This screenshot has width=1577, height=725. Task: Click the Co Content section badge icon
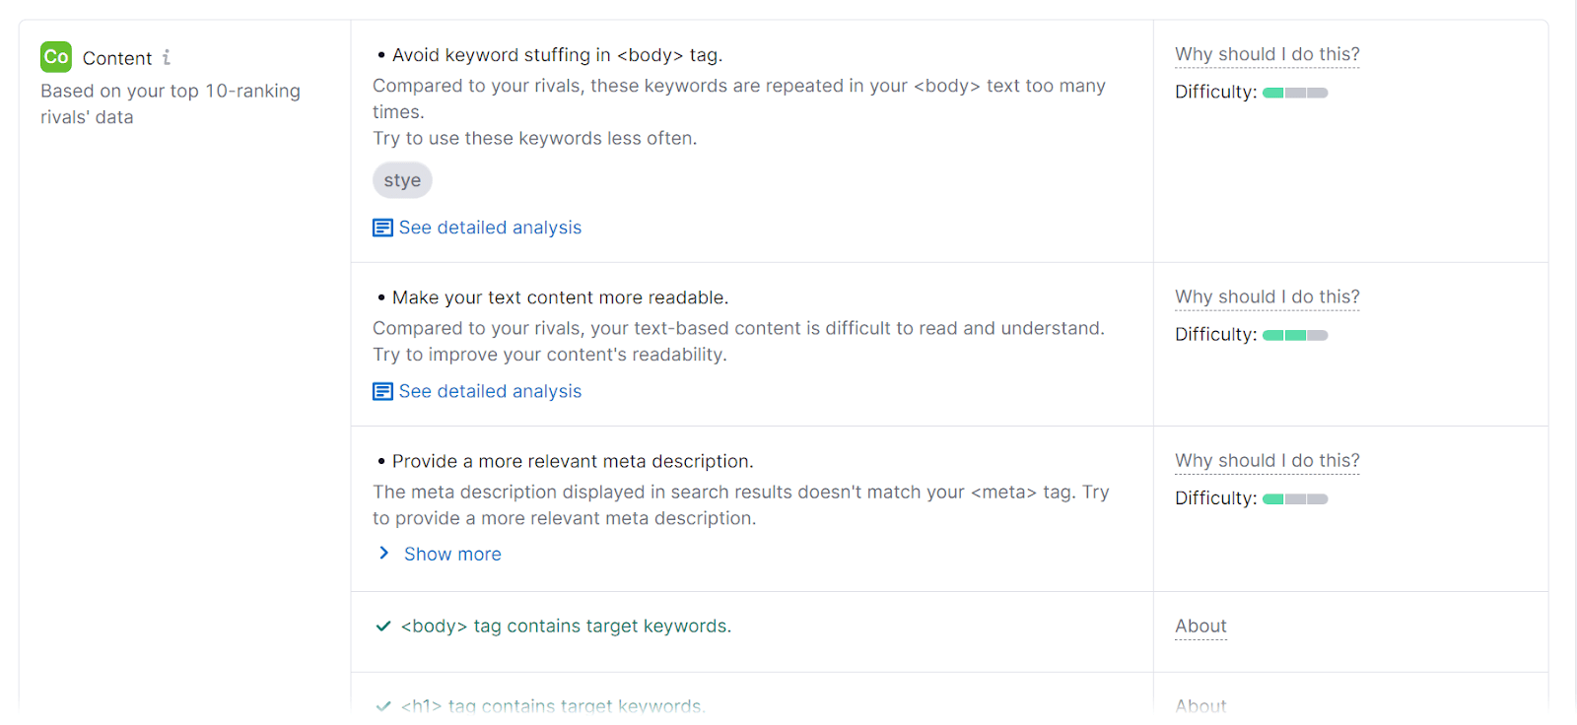tap(56, 57)
